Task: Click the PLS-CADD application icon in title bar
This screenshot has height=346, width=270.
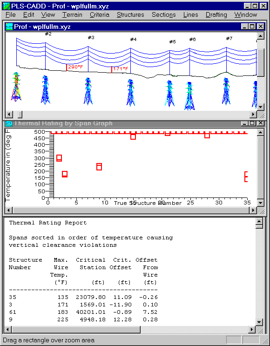Action: (7, 6)
